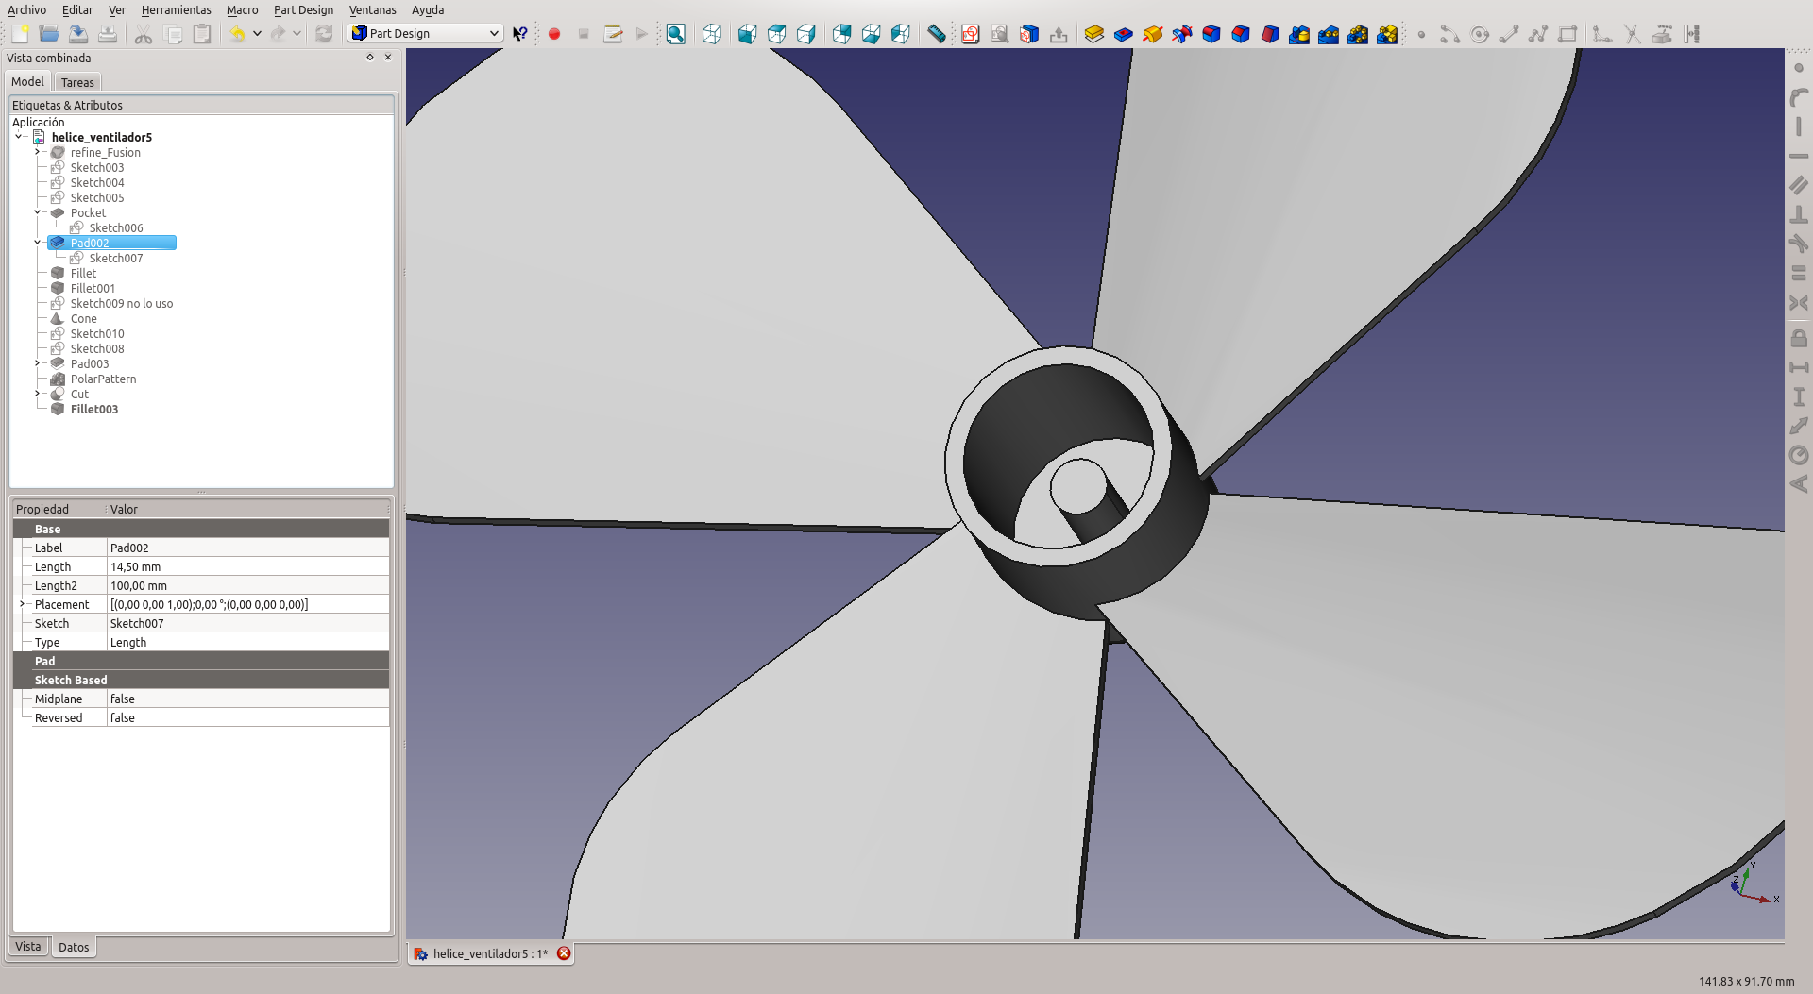The height and width of the screenshot is (994, 1813).
Task: Click the Propiedad column header
Action: 59,510
